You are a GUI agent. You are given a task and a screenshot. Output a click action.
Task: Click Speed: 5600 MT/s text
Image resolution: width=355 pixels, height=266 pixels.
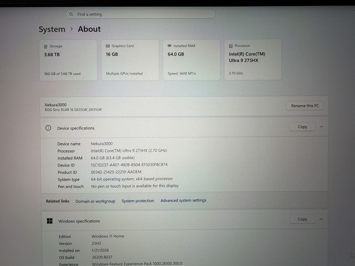[x=182, y=73]
